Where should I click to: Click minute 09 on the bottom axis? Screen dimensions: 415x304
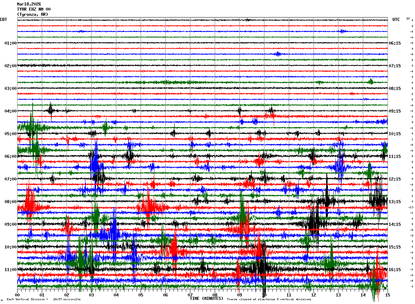pos(240,295)
